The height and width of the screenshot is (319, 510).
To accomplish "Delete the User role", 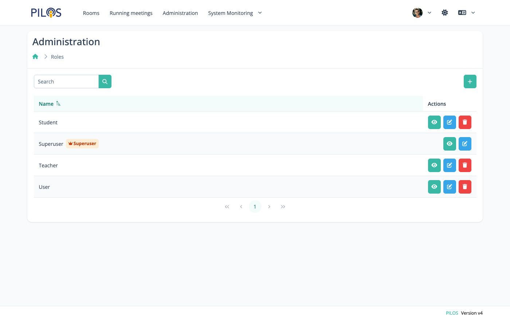I will coord(465,187).
